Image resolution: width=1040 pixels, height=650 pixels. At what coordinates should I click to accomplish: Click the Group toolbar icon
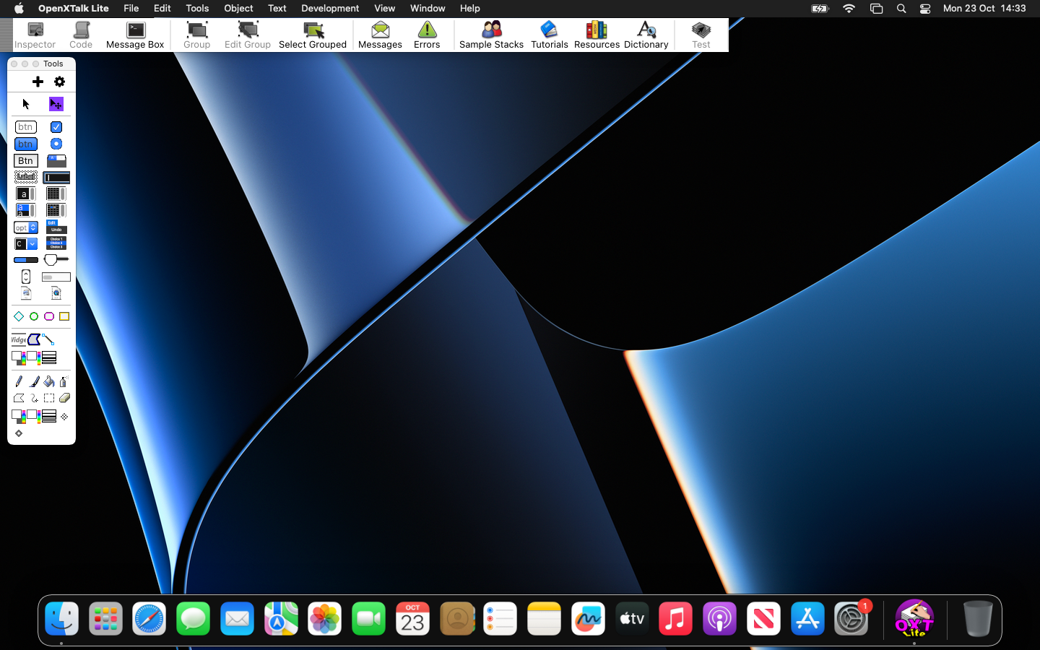pyautogui.click(x=196, y=35)
